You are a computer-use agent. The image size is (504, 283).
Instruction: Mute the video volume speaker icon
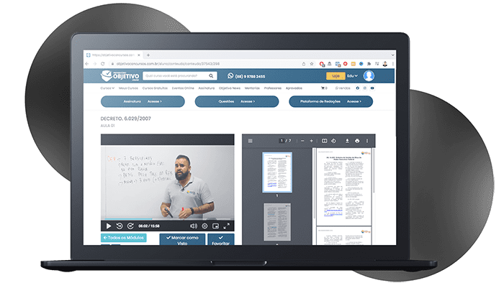point(194,226)
